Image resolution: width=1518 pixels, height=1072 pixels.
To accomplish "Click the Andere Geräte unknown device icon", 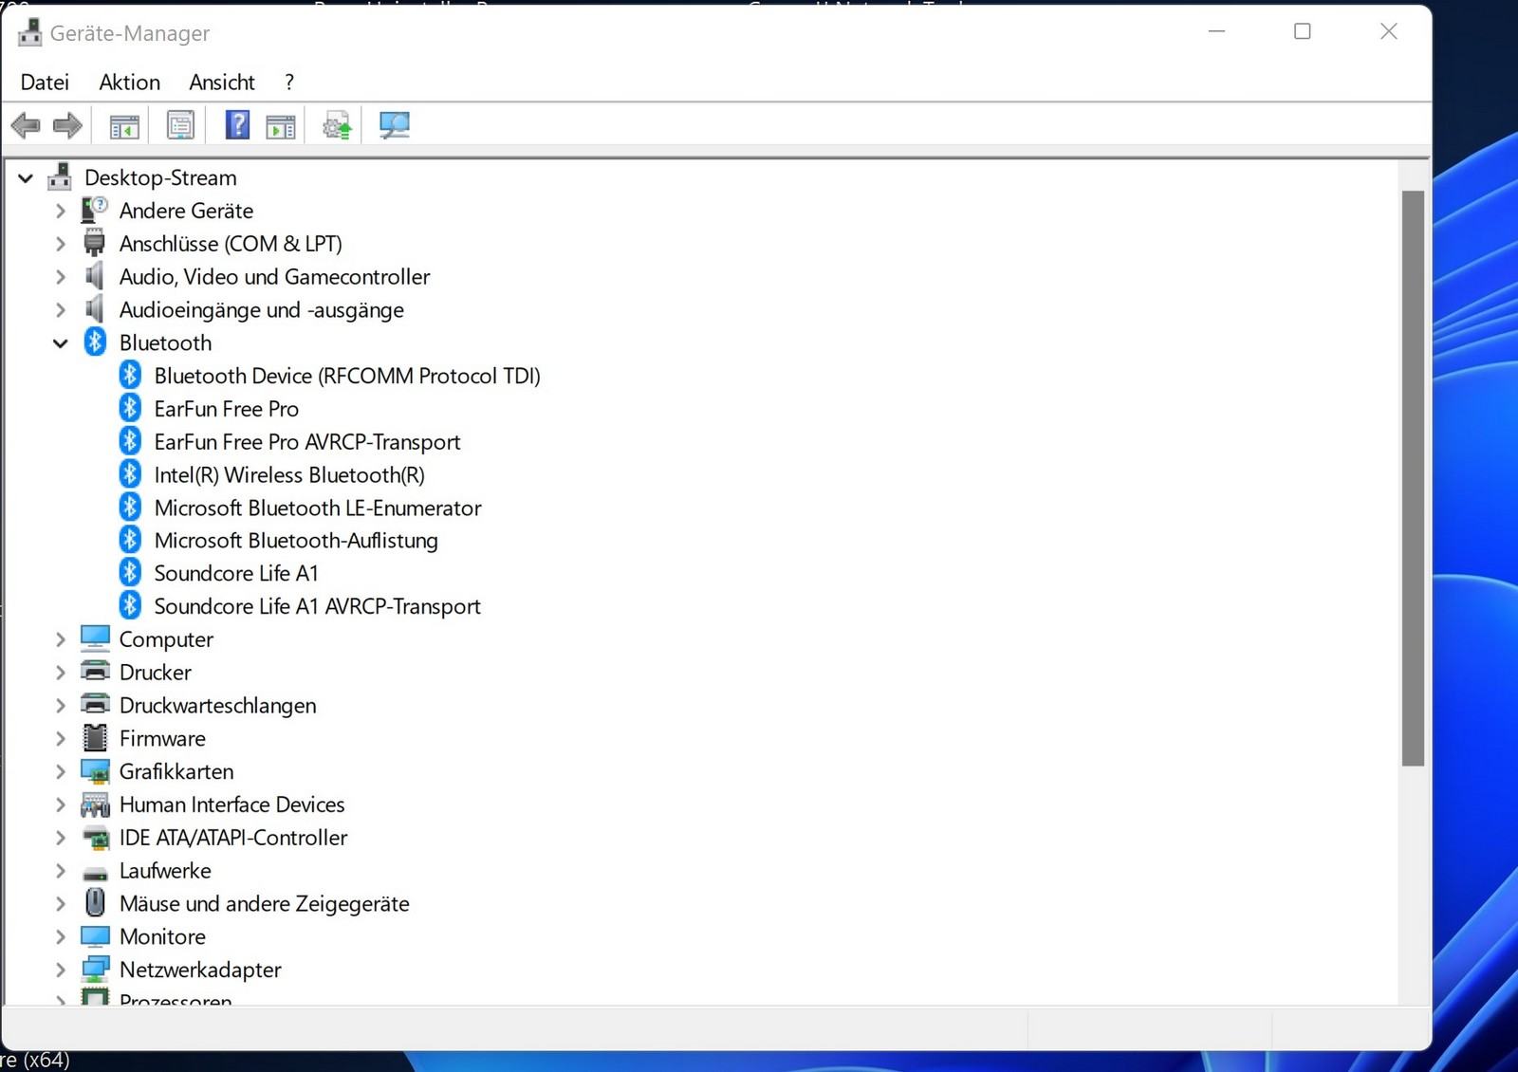I will (x=95, y=210).
